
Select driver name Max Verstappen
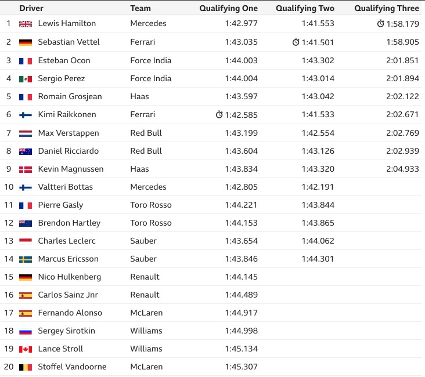click(x=69, y=133)
